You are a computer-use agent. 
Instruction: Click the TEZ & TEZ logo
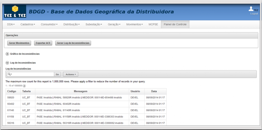tap(15, 11)
